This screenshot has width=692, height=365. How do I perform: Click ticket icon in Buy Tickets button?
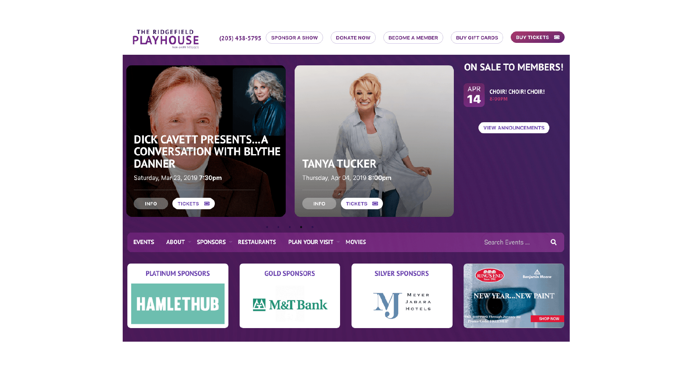point(557,37)
